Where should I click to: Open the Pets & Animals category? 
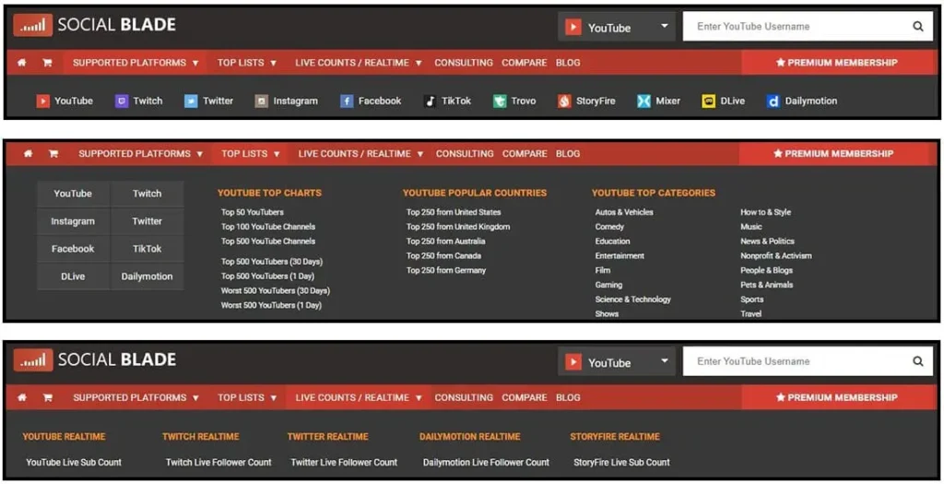pyautogui.click(x=766, y=285)
